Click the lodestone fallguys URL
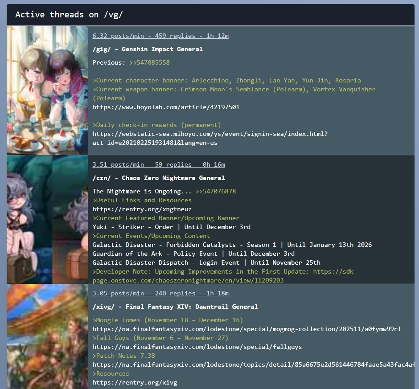The image size is (419, 389). click(x=197, y=347)
